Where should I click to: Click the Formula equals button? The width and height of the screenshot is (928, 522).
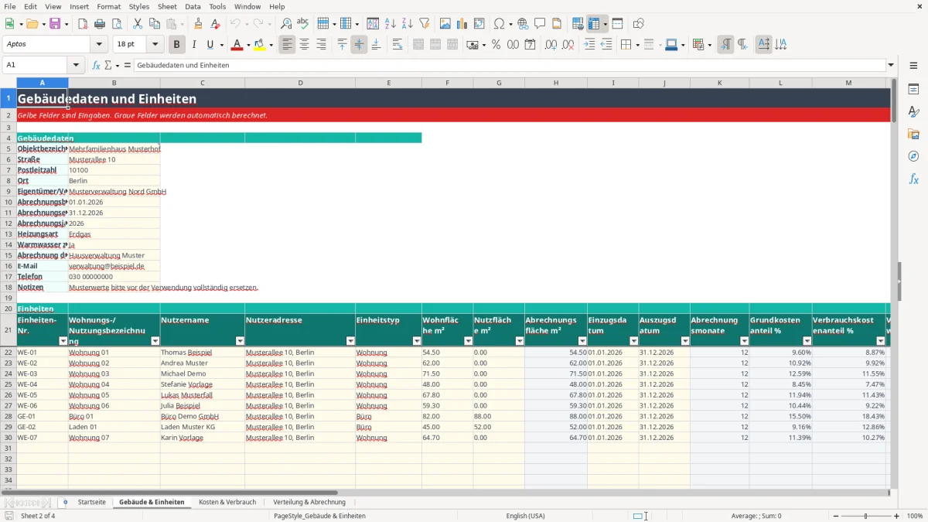(128, 65)
